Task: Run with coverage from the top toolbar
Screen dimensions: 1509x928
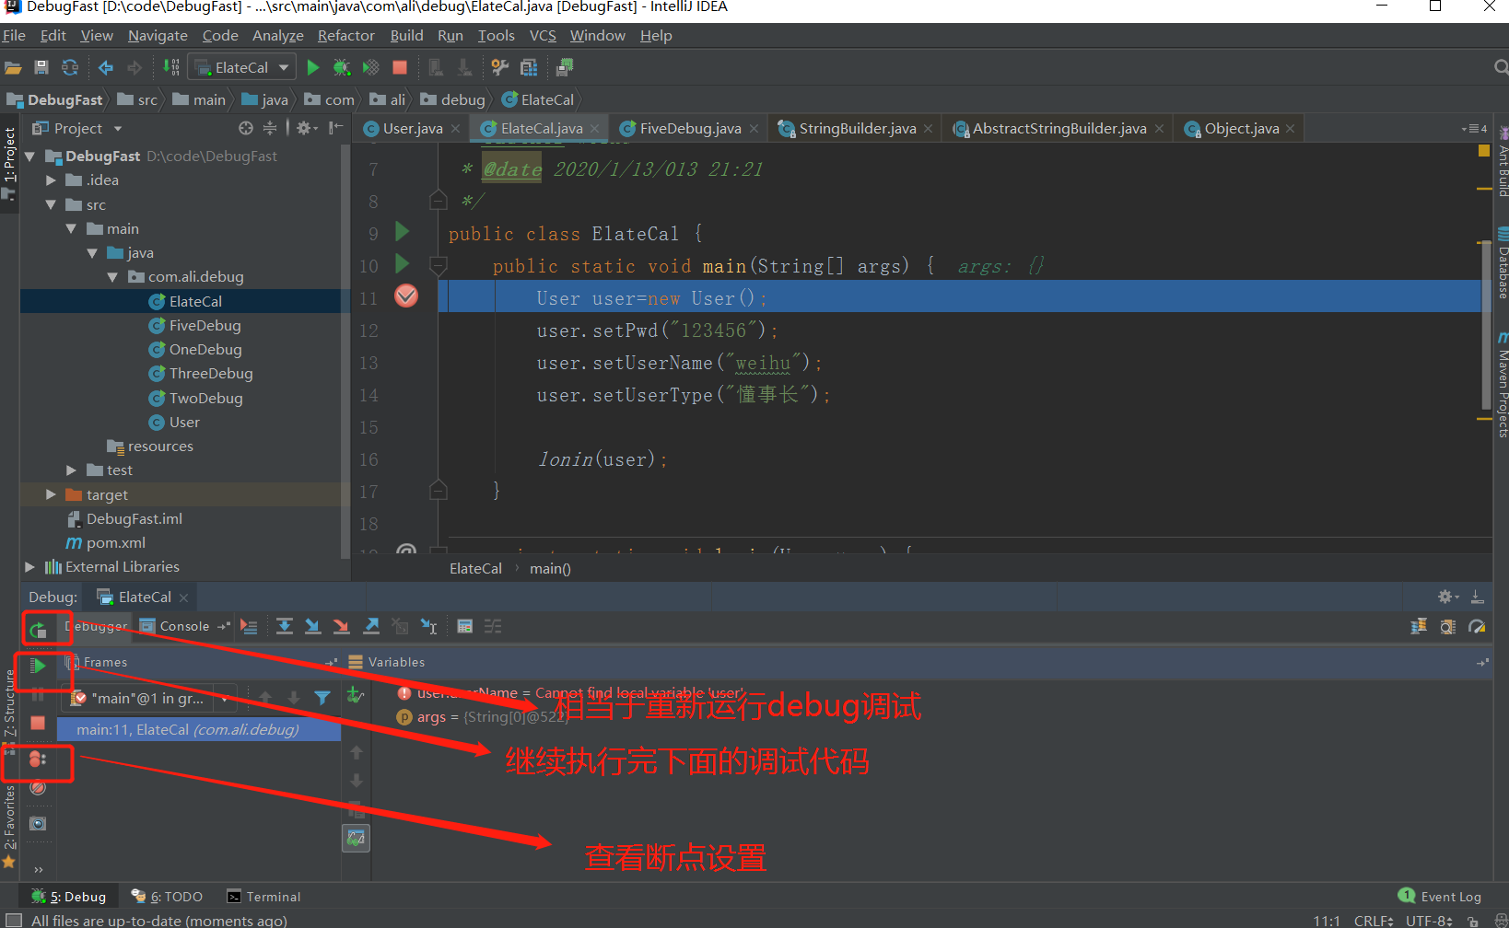Action: [370, 67]
